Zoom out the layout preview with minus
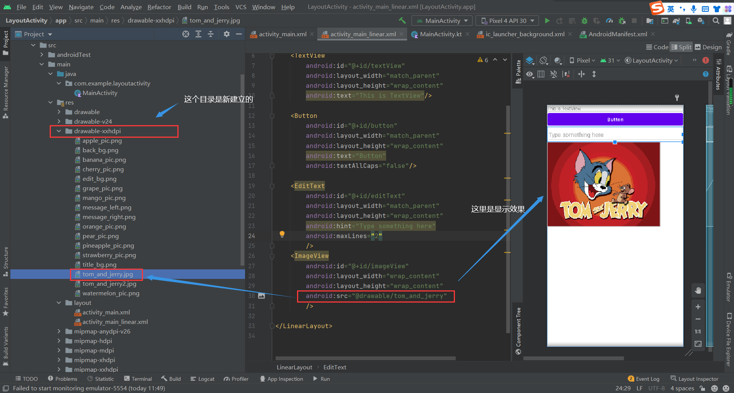 [698, 319]
